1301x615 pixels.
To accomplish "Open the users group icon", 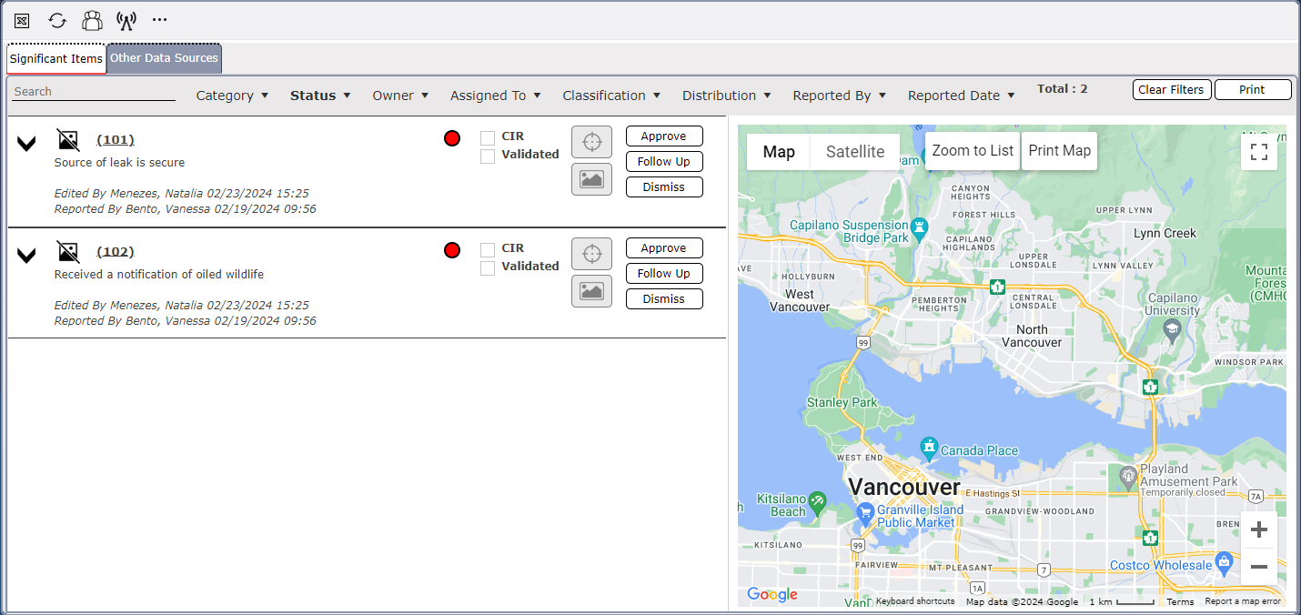I will (x=92, y=20).
